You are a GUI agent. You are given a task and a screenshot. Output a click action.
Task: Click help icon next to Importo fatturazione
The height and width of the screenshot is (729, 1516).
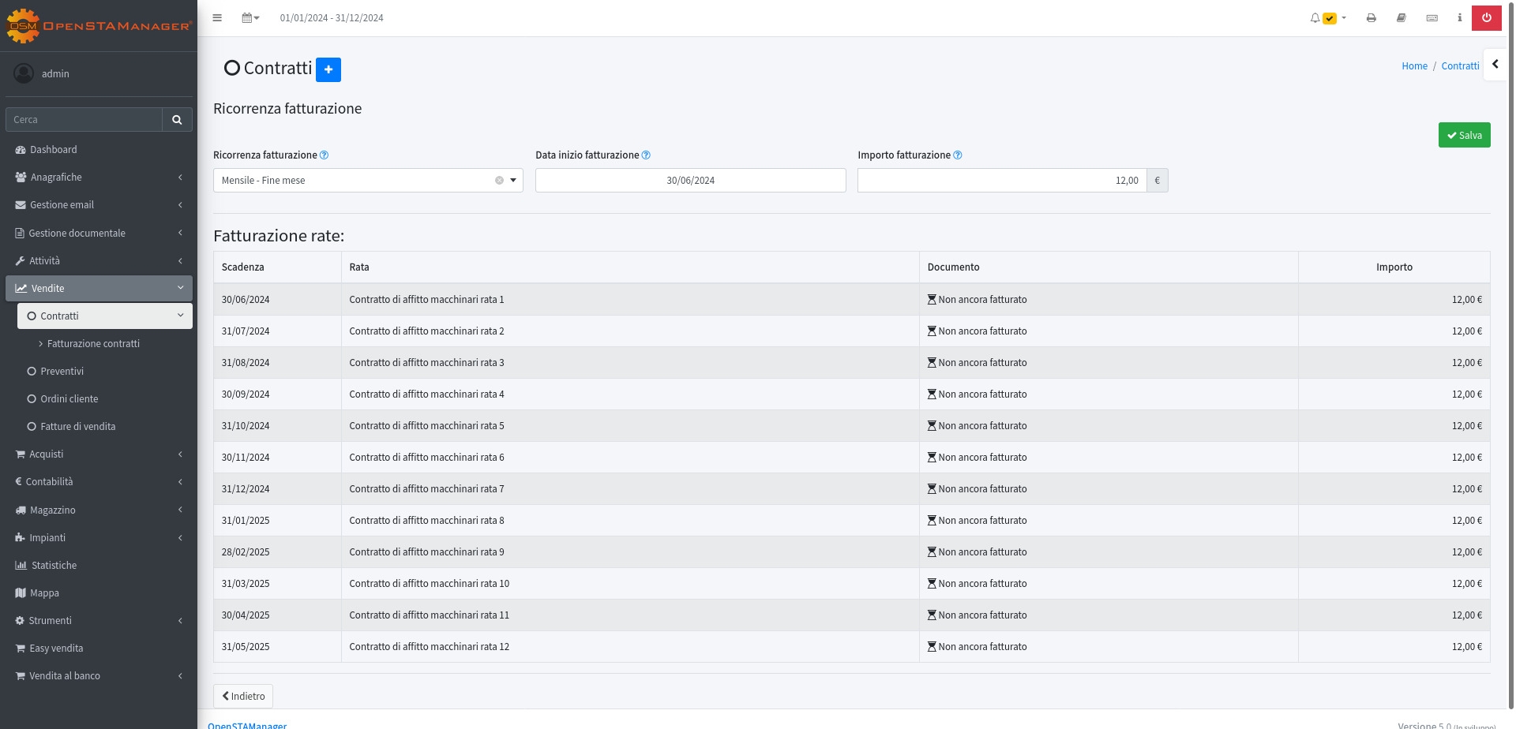click(x=958, y=155)
